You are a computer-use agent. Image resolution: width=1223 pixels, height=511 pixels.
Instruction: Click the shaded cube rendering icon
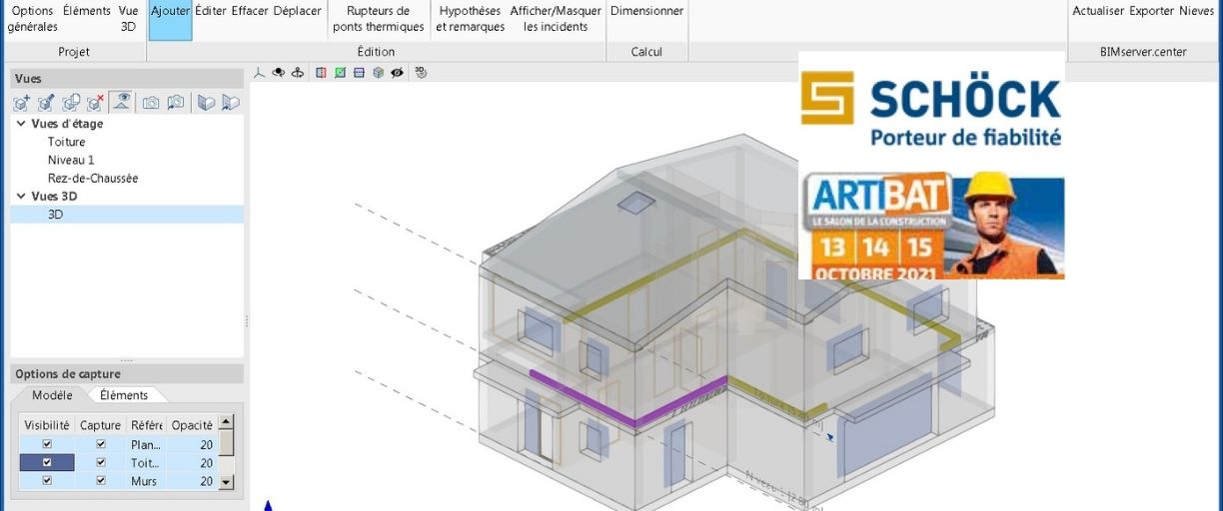378,73
